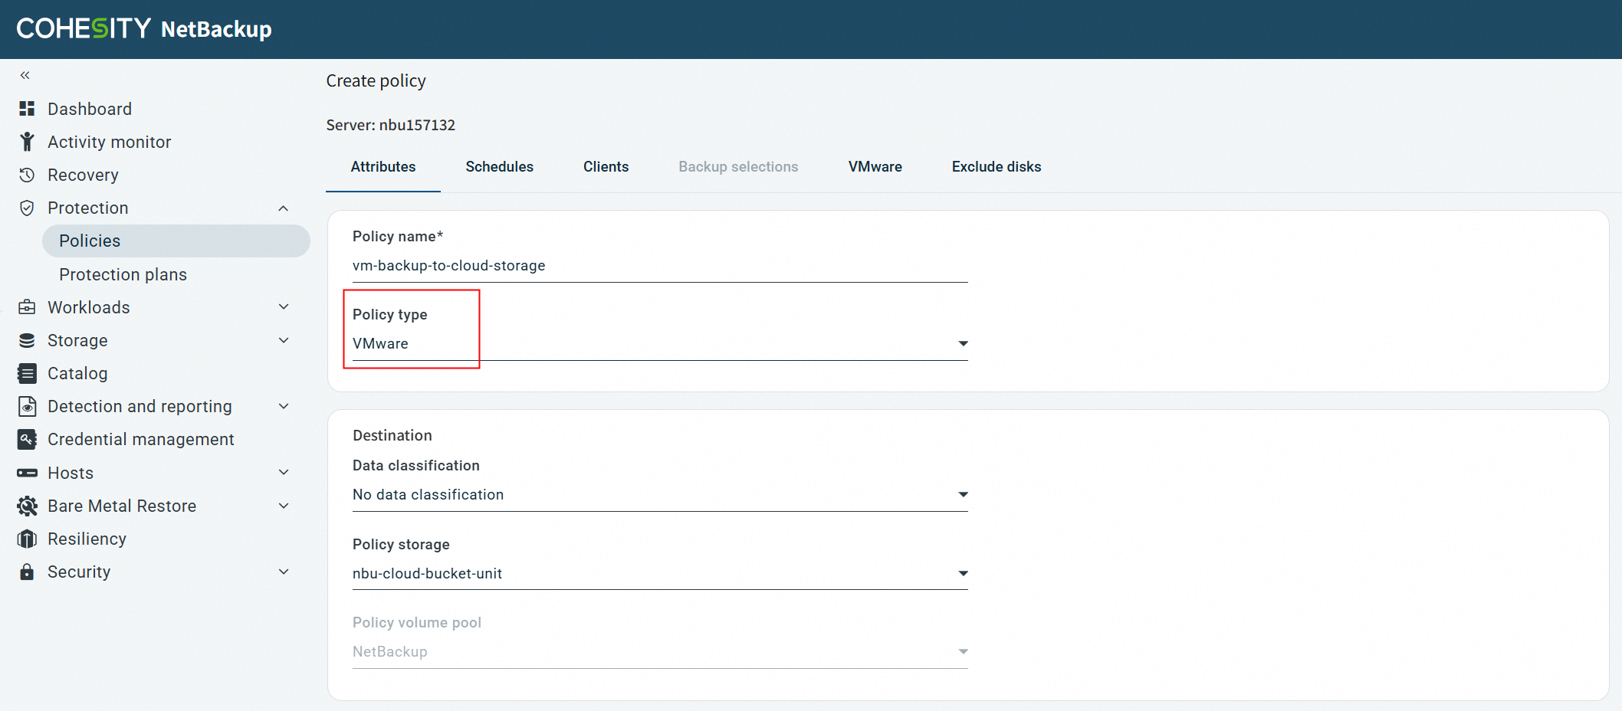1622x711 pixels.
Task: Click the 'Destination' section heading
Action: (x=392, y=435)
